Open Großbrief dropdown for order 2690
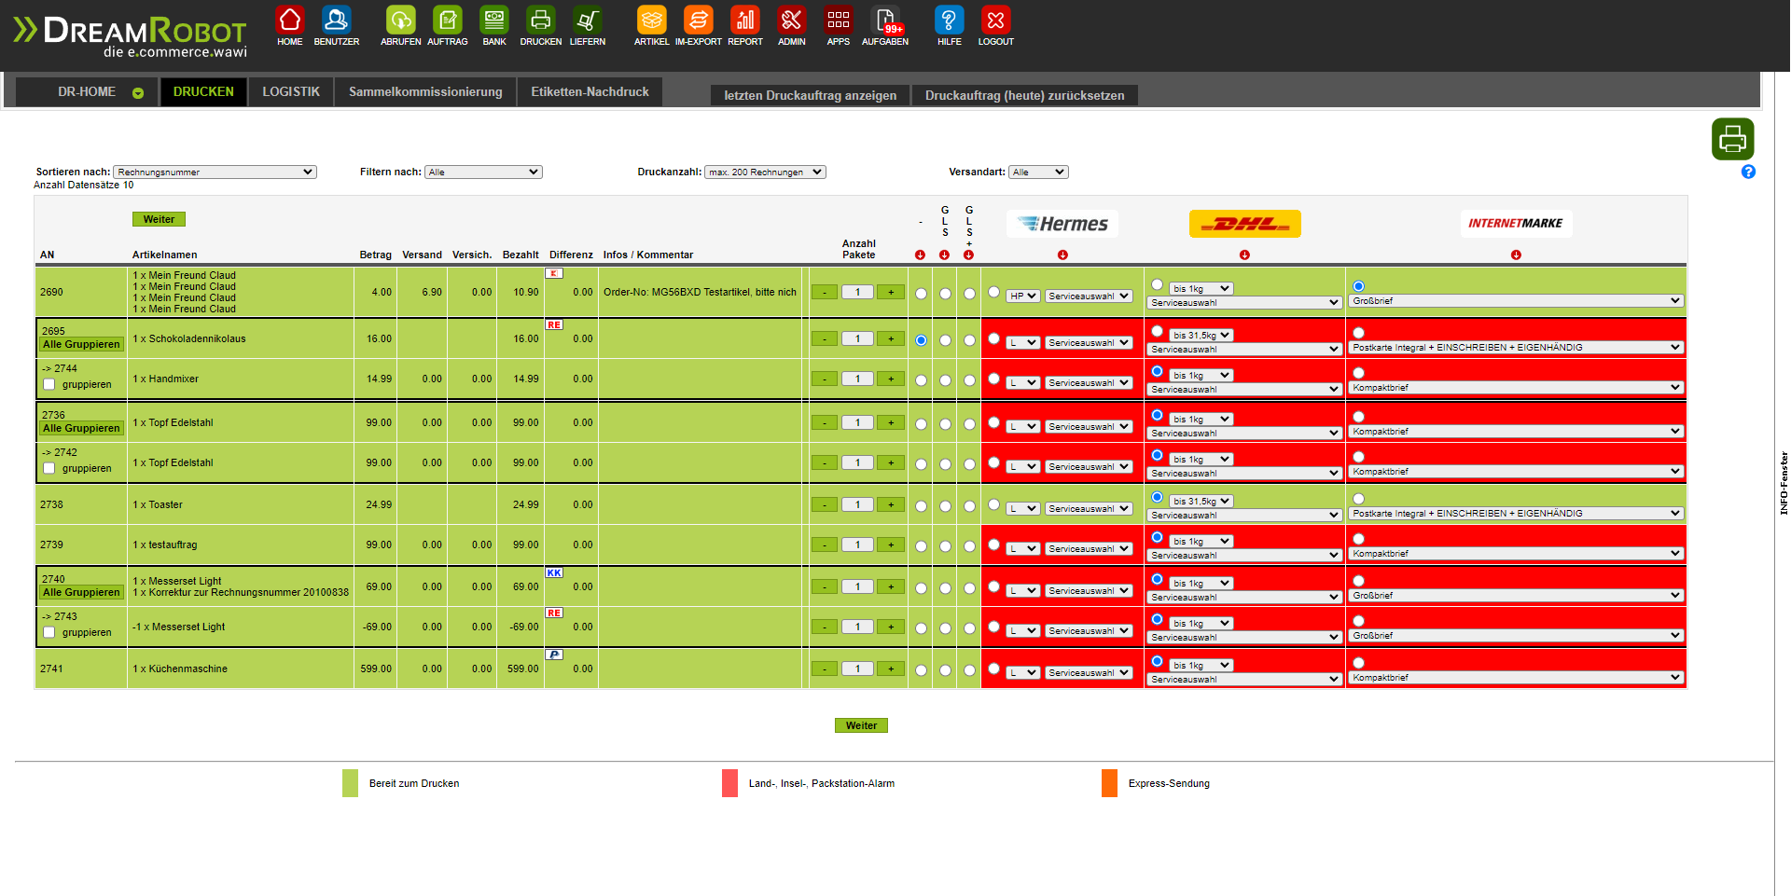Viewport: 1791px width, 896px height. click(1516, 301)
